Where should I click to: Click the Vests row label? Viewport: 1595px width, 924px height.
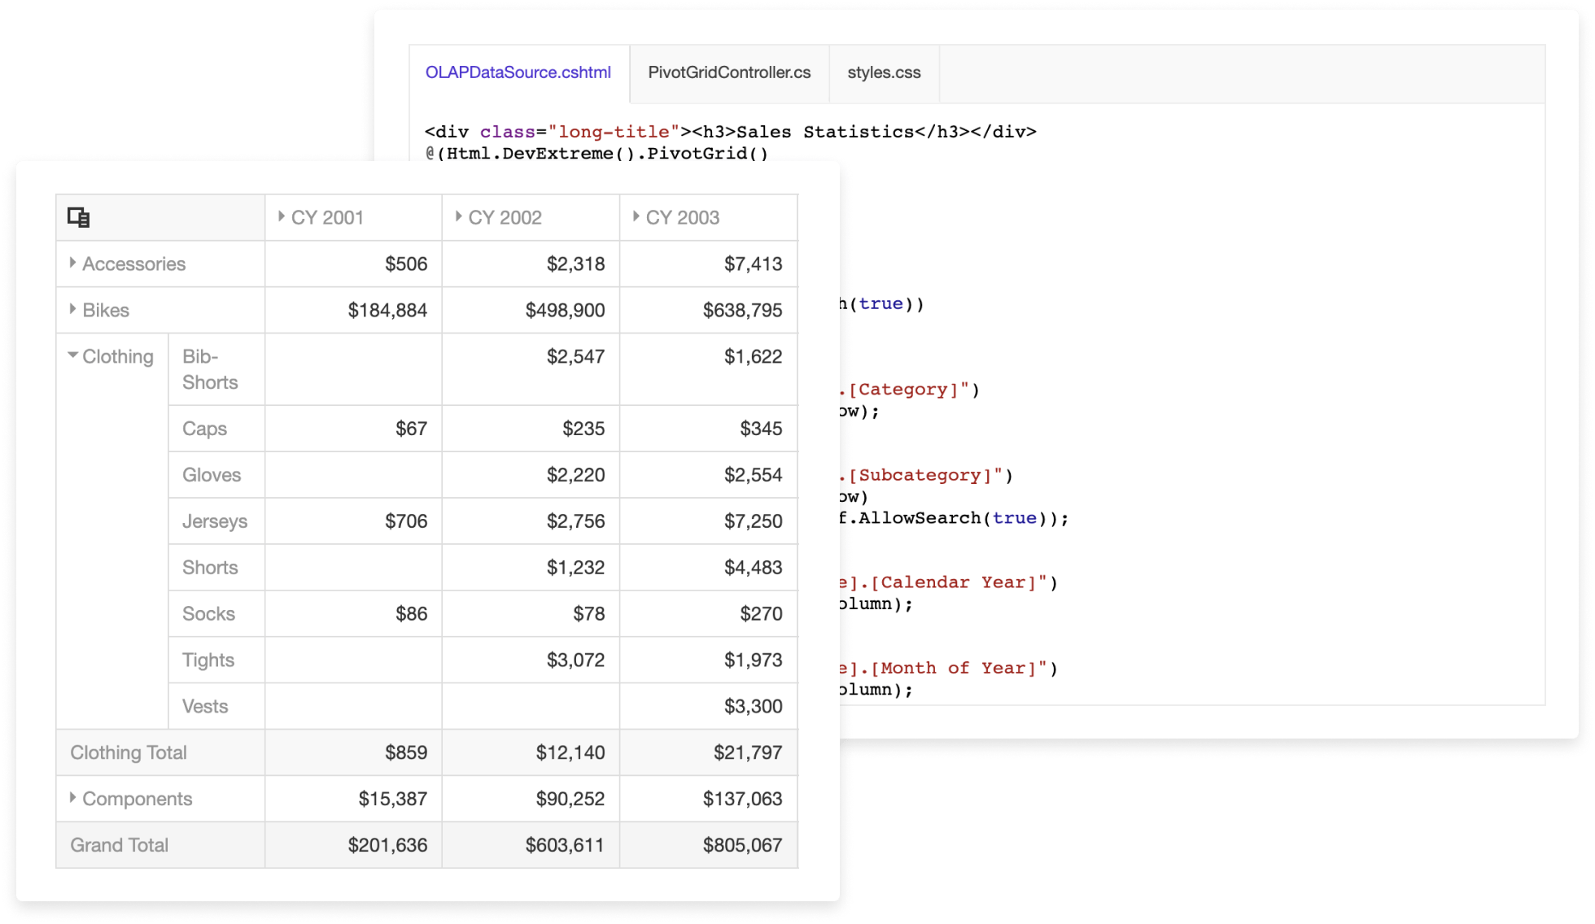(x=204, y=706)
